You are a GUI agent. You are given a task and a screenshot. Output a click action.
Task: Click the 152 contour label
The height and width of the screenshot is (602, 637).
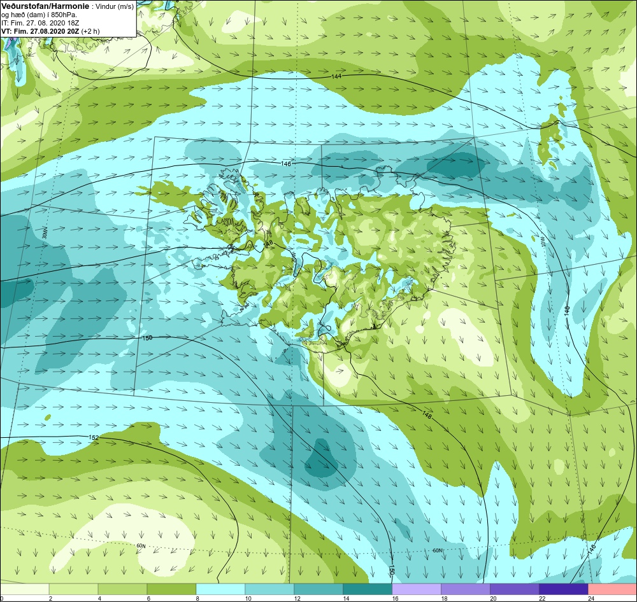pos(94,437)
